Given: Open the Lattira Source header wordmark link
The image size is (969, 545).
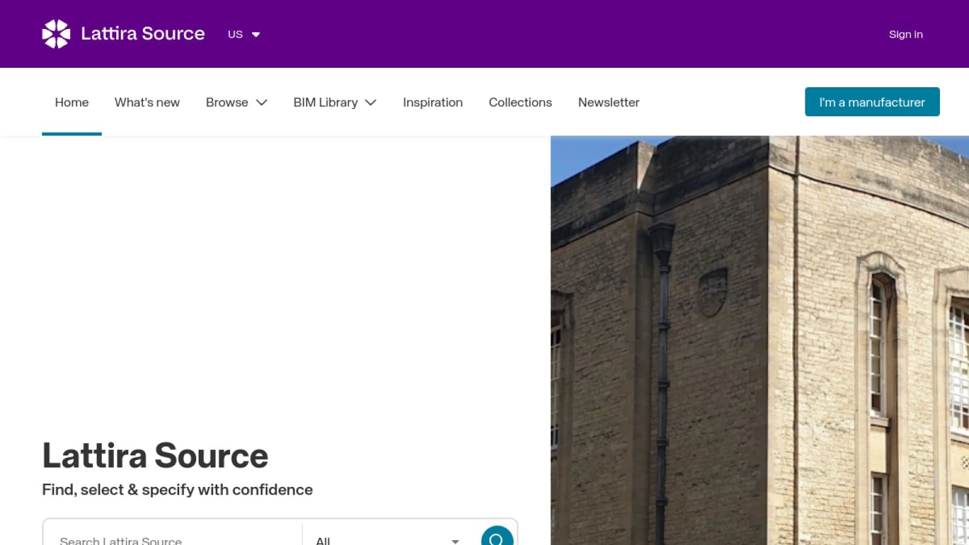Looking at the screenshot, I should [x=143, y=33].
